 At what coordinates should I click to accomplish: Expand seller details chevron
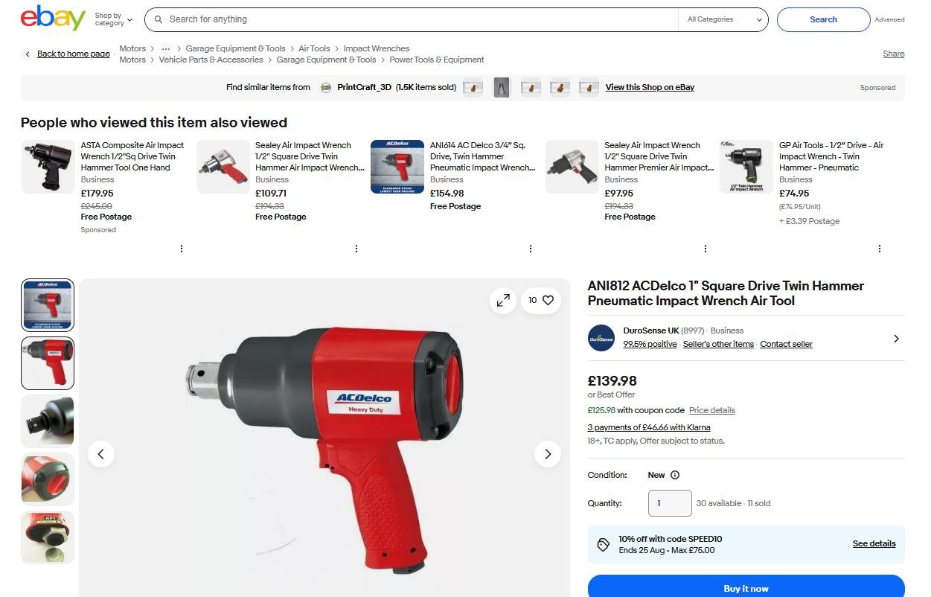[x=896, y=339]
